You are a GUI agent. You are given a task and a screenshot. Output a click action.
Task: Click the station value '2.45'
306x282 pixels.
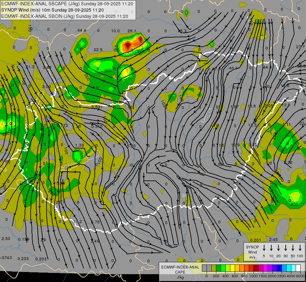(273, 239)
